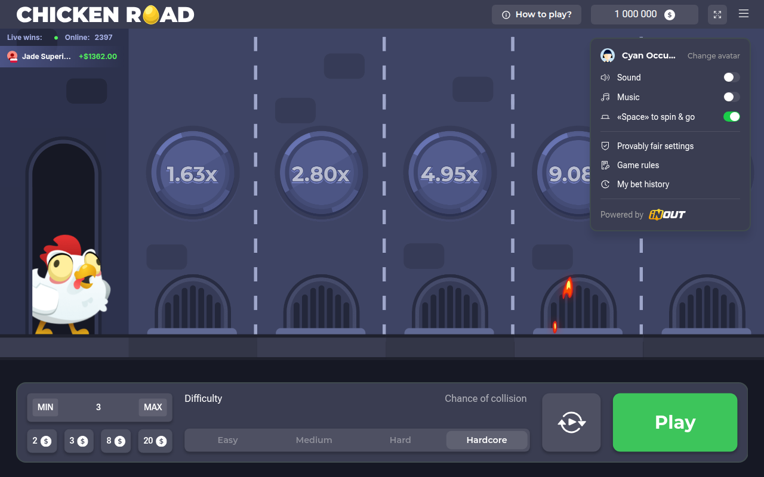
Task: Click the Difficulty label
Action: coord(203,399)
